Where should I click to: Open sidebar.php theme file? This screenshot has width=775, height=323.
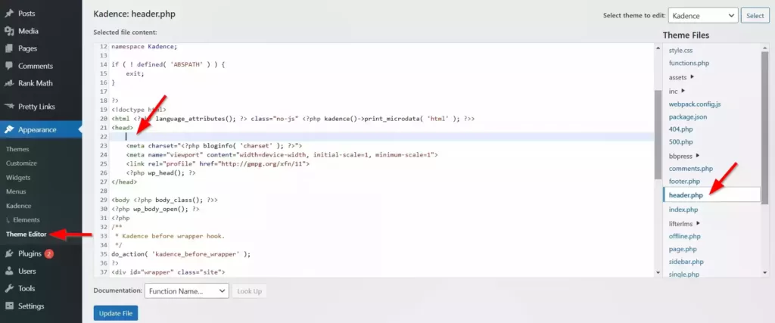(686, 262)
